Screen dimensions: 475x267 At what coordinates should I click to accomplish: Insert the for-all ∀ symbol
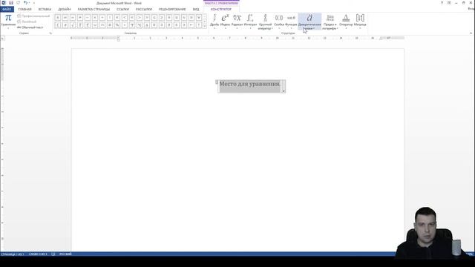coord(199,18)
